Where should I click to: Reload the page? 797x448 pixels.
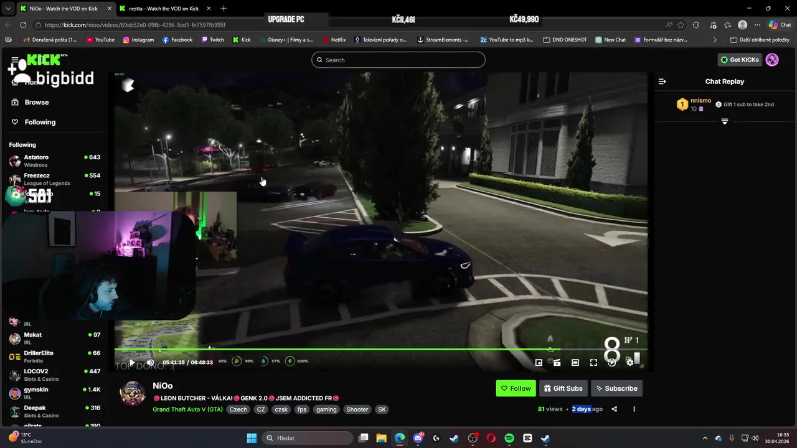23,25
